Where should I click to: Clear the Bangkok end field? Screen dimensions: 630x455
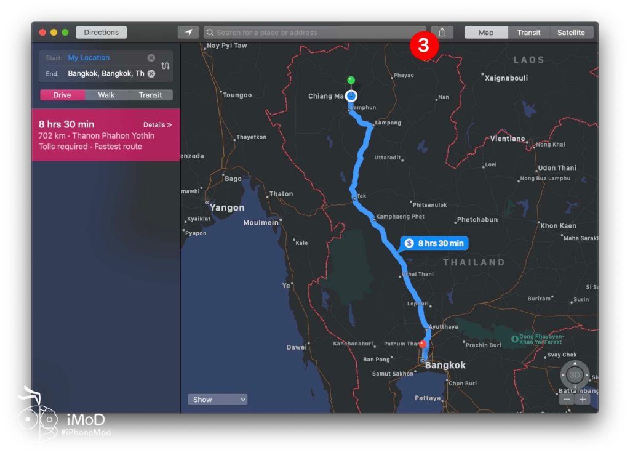click(151, 73)
